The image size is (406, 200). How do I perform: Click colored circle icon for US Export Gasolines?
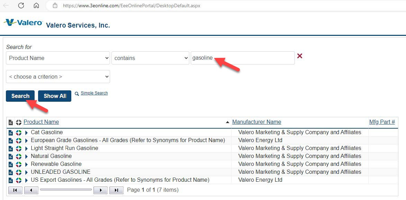19,180
